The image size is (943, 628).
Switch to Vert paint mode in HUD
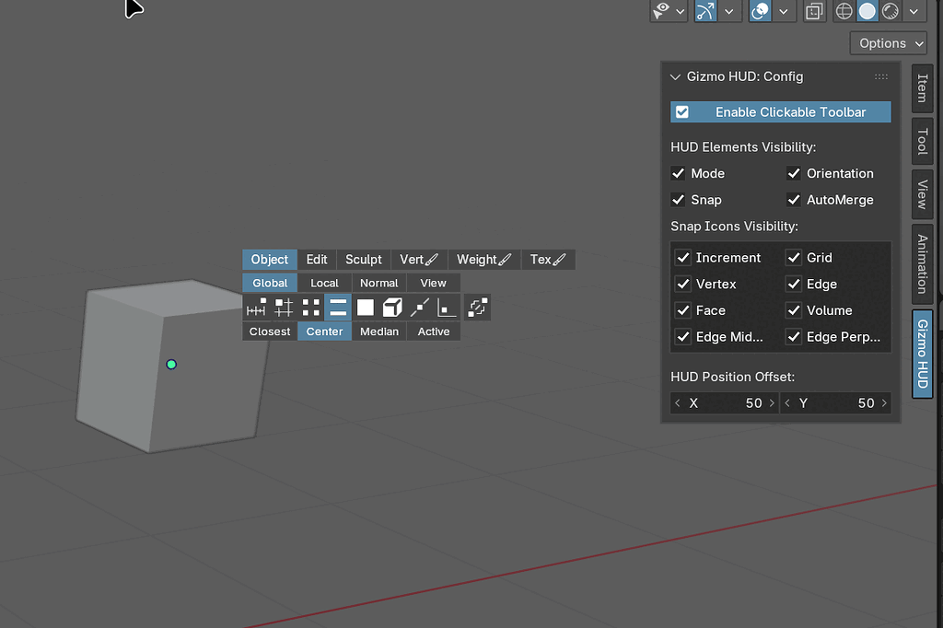click(419, 260)
